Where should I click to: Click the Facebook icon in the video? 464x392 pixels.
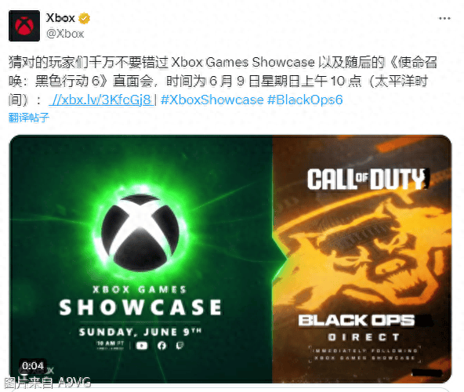[161, 346]
